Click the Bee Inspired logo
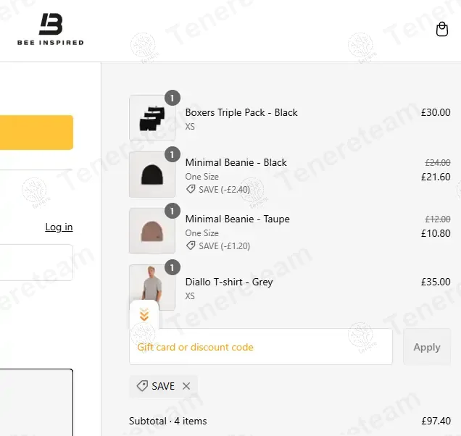The width and height of the screenshot is (461, 436). [x=51, y=29]
